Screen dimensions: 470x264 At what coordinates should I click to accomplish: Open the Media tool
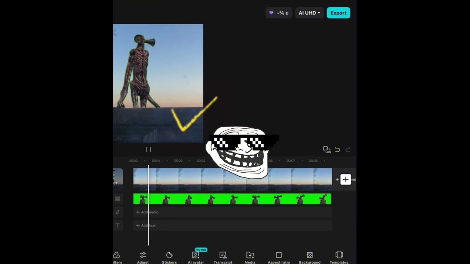tap(250, 258)
